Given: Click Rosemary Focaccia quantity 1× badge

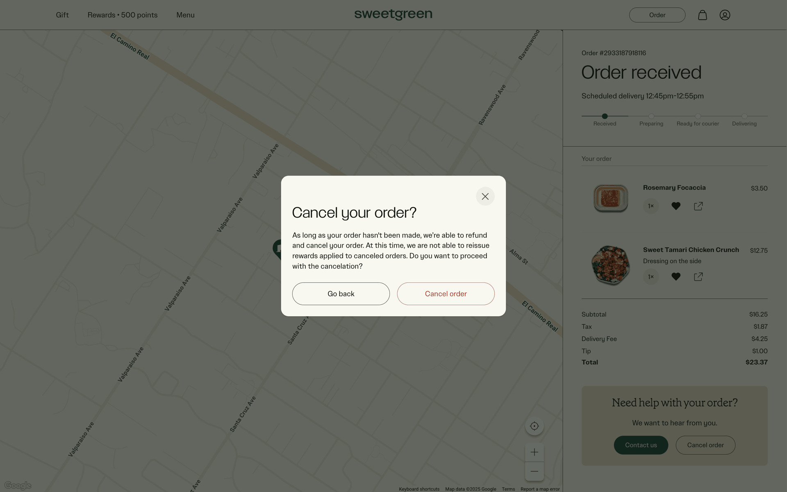Looking at the screenshot, I should [x=651, y=206].
